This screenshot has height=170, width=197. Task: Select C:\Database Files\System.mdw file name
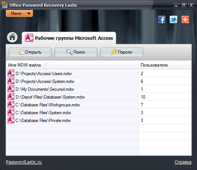[x=43, y=113]
